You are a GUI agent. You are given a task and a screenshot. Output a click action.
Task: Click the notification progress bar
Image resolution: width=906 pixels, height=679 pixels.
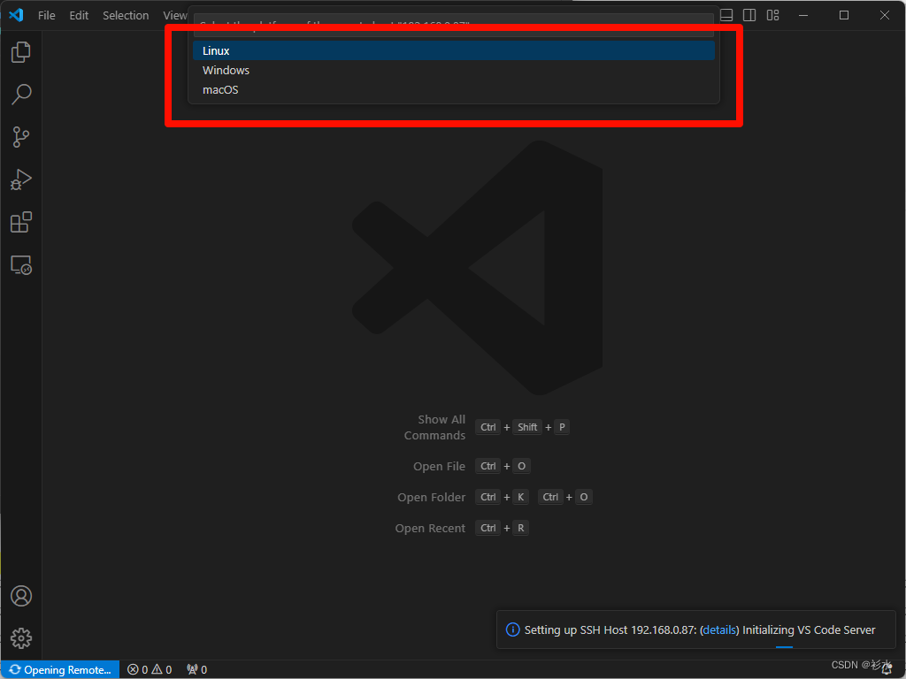click(784, 647)
